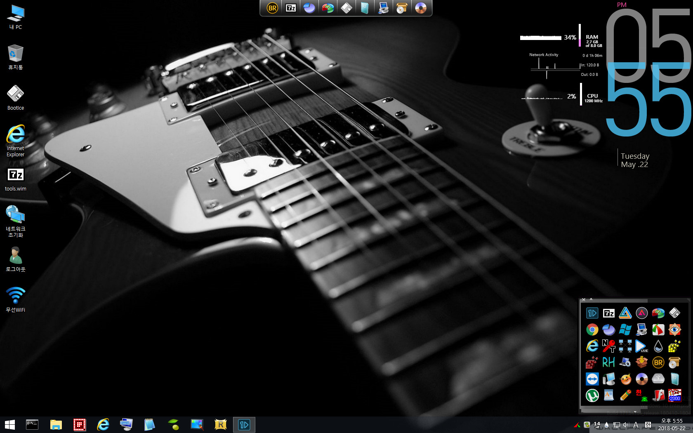Image resolution: width=693 pixels, height=433 pixels.
Task: Open the water drop icon in launcher panel
Action: tap(658, 346)
